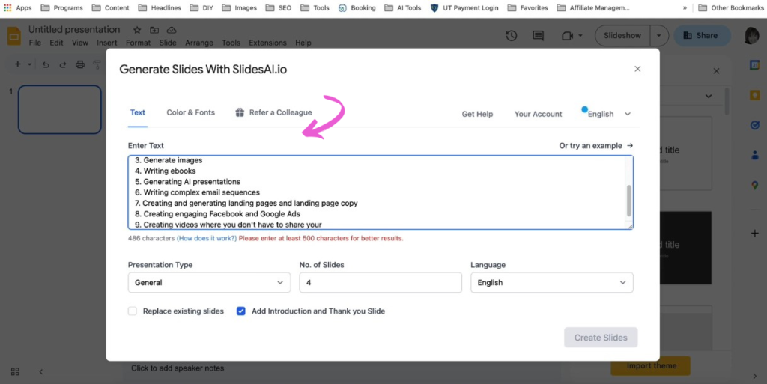Open Contacts side panel icon
This screenshot has width=767, height=384.
(755, 156)
